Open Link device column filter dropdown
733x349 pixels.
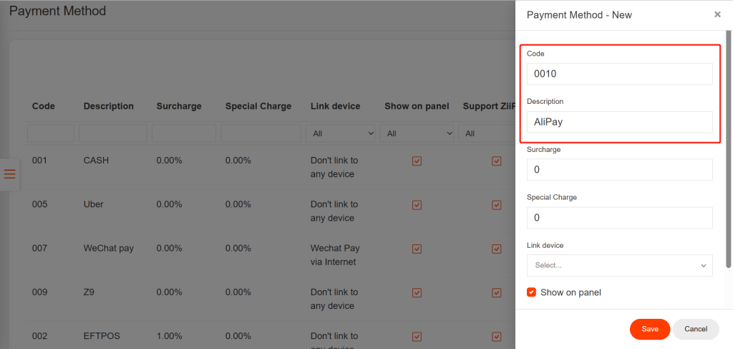point(341,133)
